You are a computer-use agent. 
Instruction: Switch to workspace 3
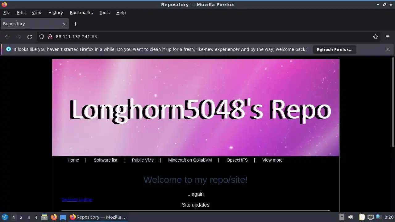click(x=29, y=217)
